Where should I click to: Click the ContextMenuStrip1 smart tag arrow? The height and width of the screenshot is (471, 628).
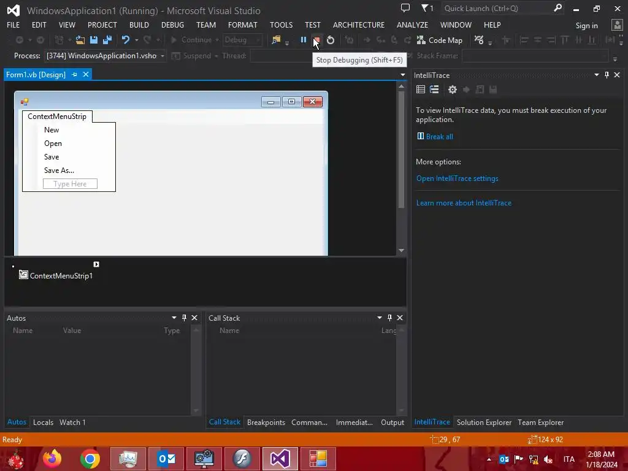96,264
